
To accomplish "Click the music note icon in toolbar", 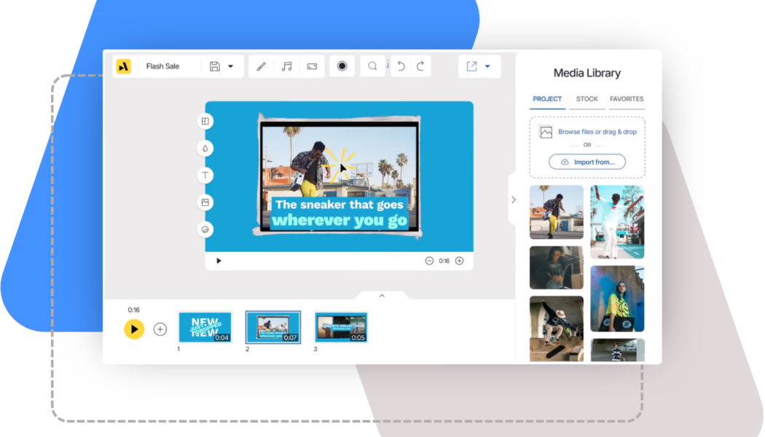I will pos(287,66).
